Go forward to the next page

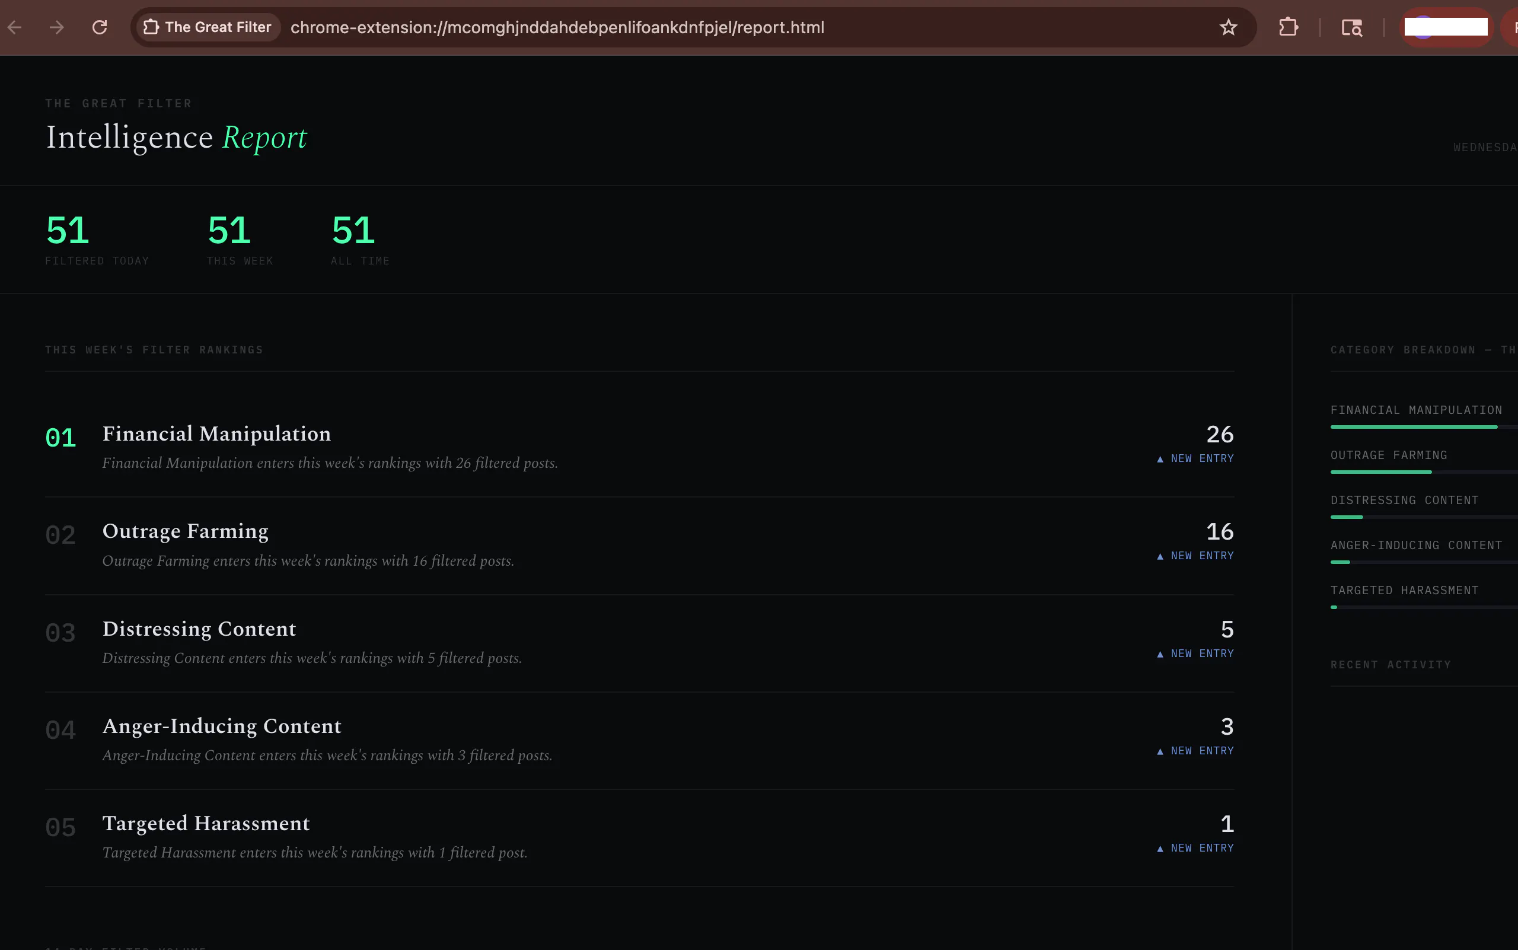click(x=56, y=27)
